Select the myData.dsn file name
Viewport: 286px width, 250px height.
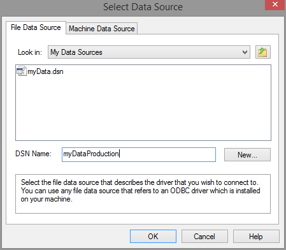click(45, 71)
